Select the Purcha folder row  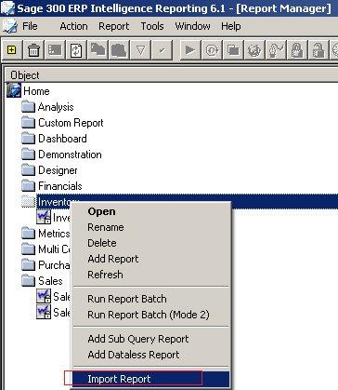(x=54, y=265)
